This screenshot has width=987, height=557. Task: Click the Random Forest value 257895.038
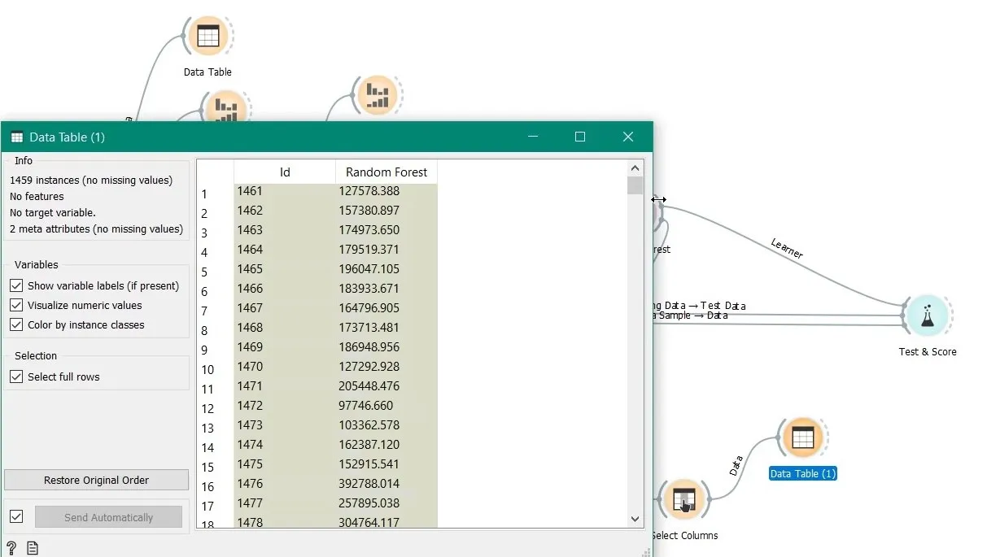(387, 503)
